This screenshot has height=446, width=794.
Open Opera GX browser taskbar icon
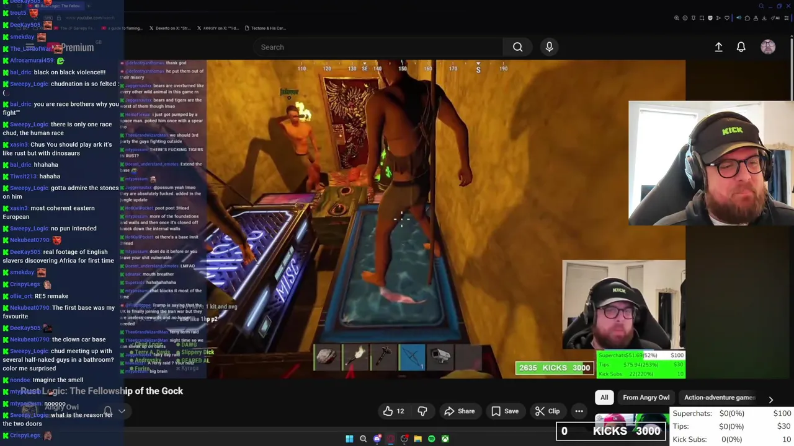click(390, 439)
